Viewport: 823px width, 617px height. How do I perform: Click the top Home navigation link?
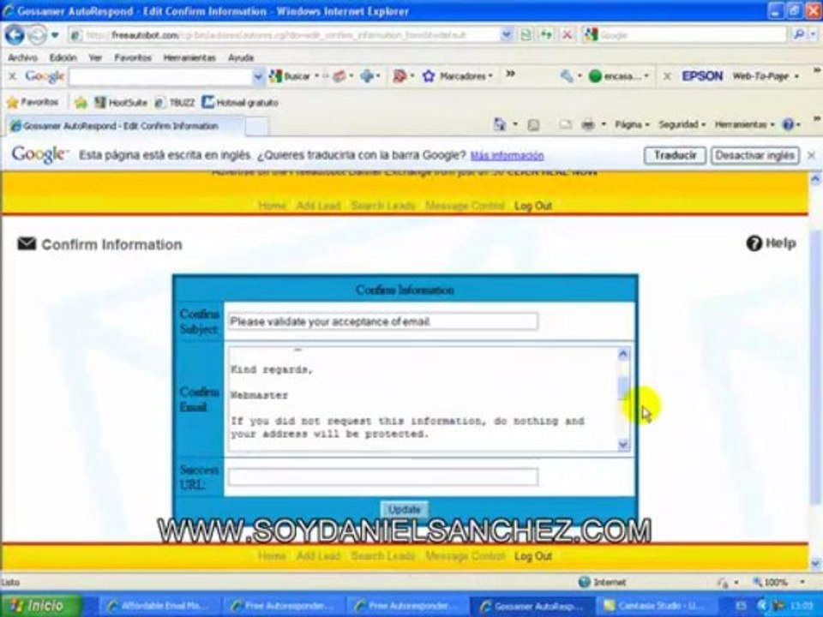click(x=272, y=206)
